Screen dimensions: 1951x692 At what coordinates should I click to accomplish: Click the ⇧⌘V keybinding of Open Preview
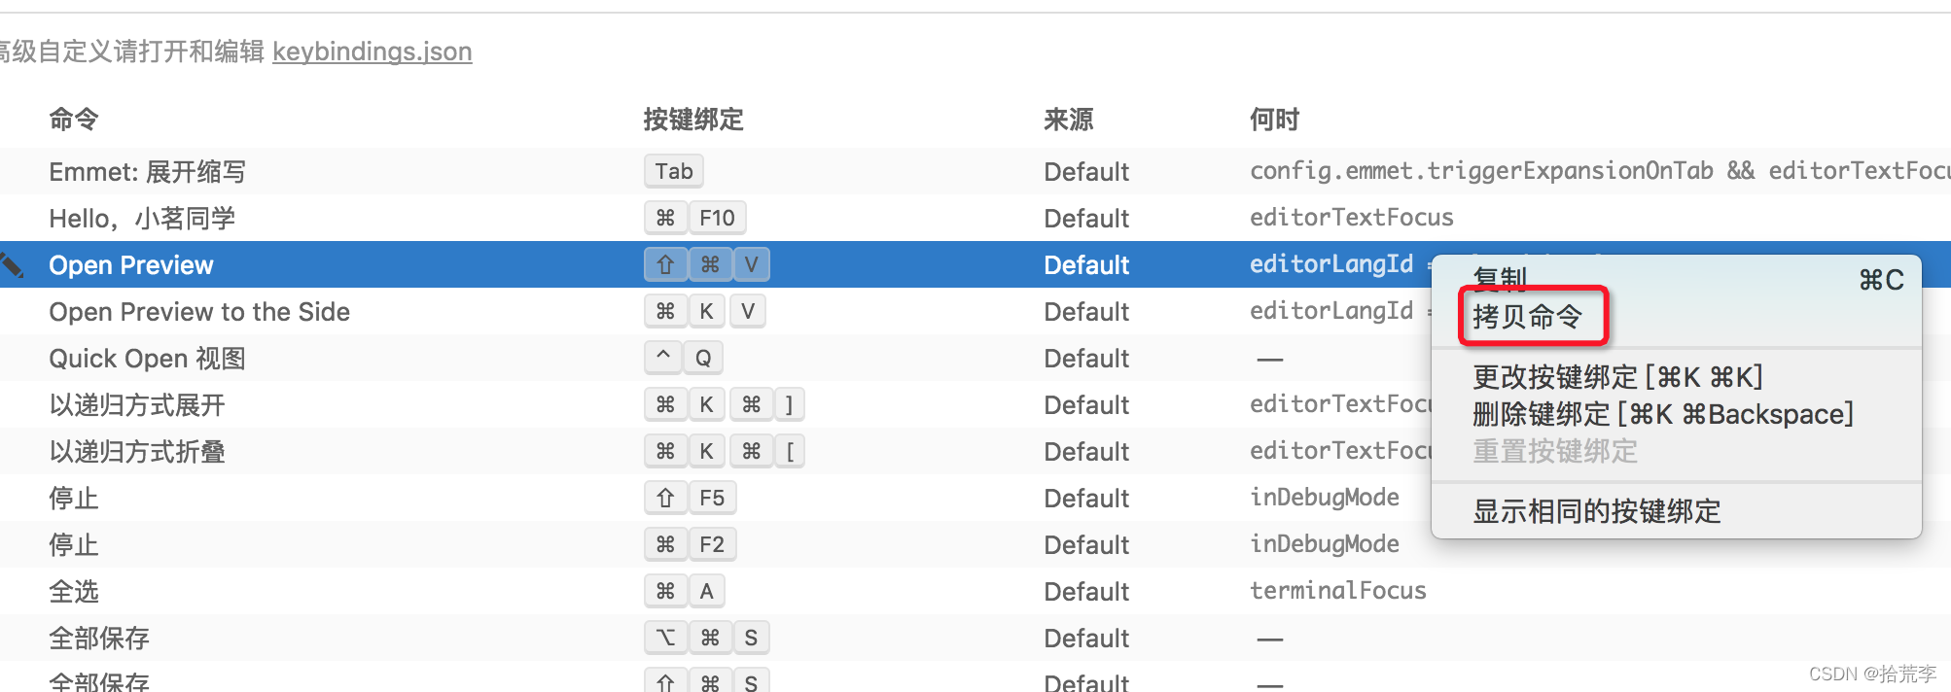(706, 264)
